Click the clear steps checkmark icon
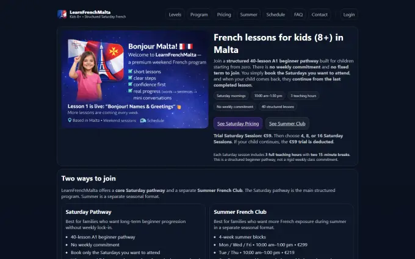Viewport: 415px width, 259px height. pos(130,78)
